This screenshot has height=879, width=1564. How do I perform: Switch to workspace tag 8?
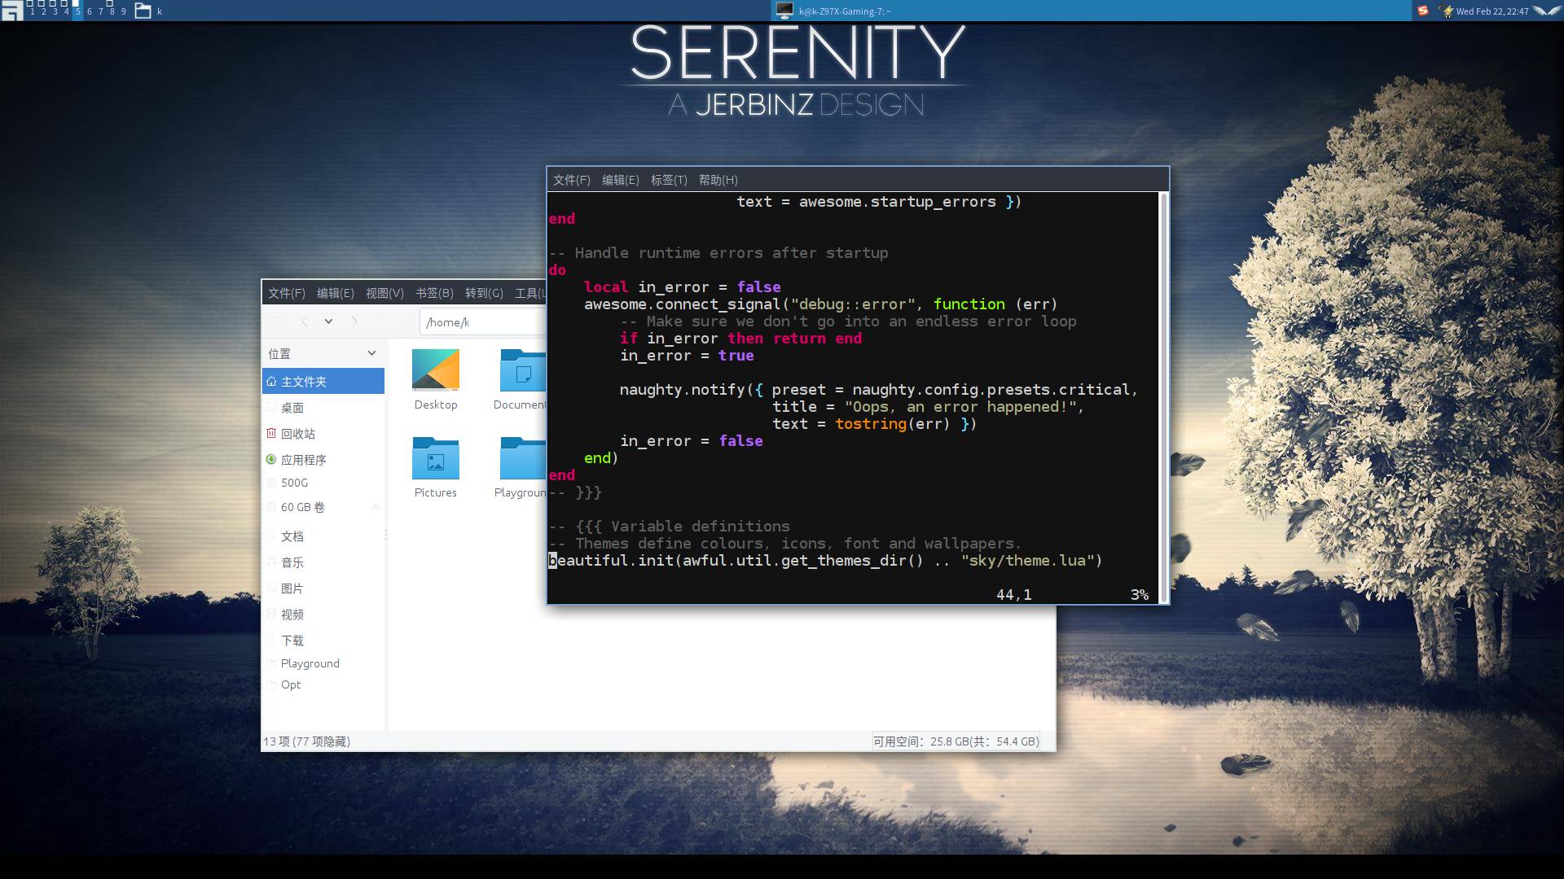point(112,11)
